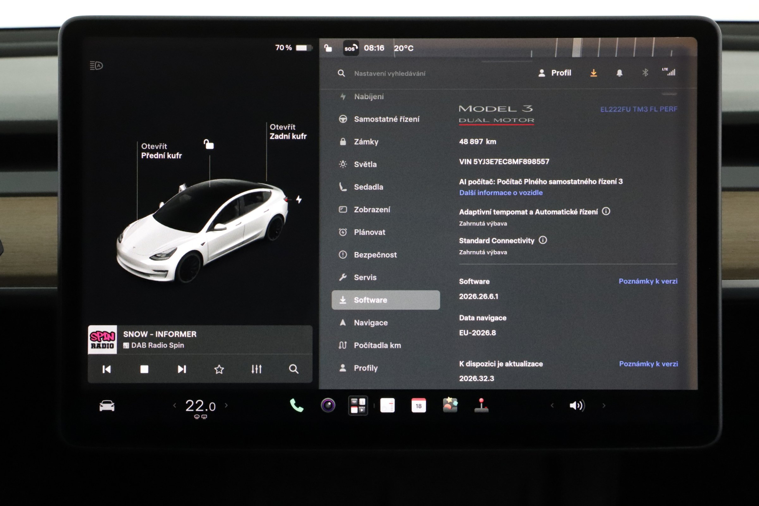Toggle the car lock icon above vehicle
Screen dimensions: 759x506
[208, 144]
